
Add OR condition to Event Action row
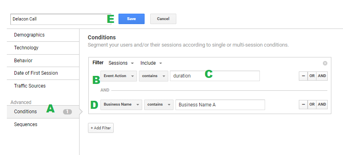(312, 76)
